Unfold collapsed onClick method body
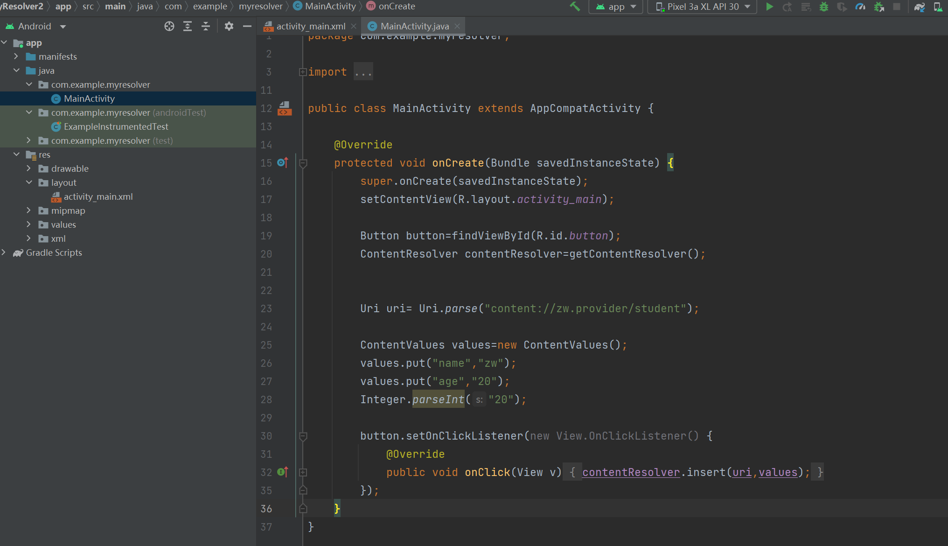 (303, 472)
